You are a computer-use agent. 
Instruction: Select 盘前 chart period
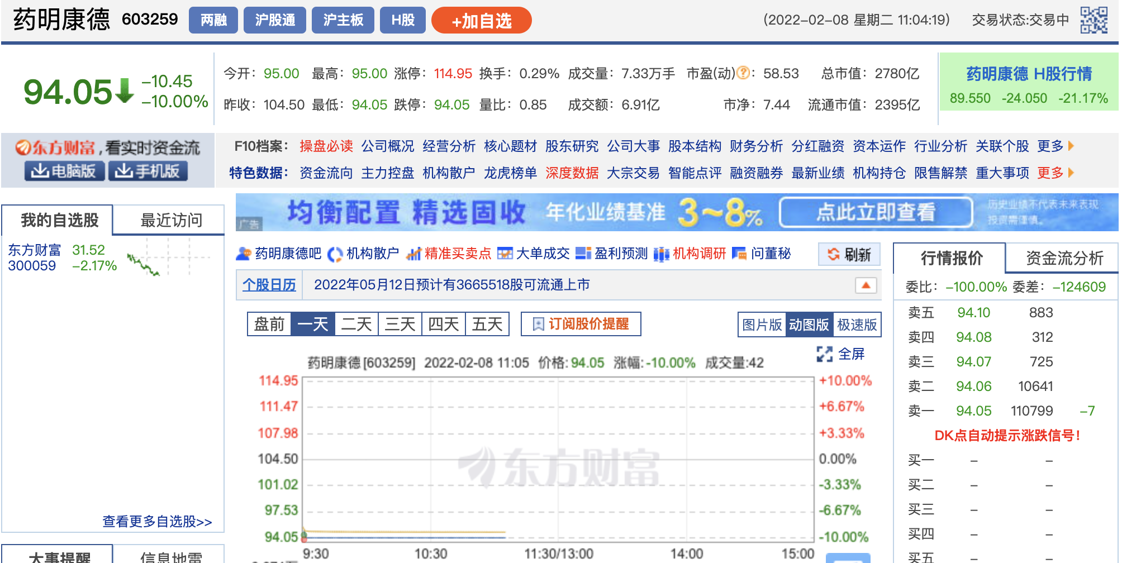pos(269,324)
